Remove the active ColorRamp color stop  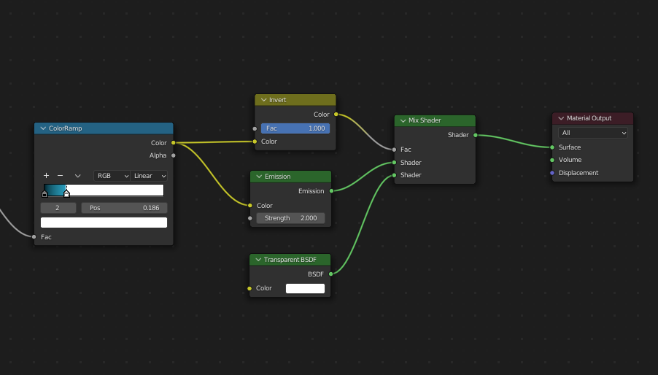(60, 176)
